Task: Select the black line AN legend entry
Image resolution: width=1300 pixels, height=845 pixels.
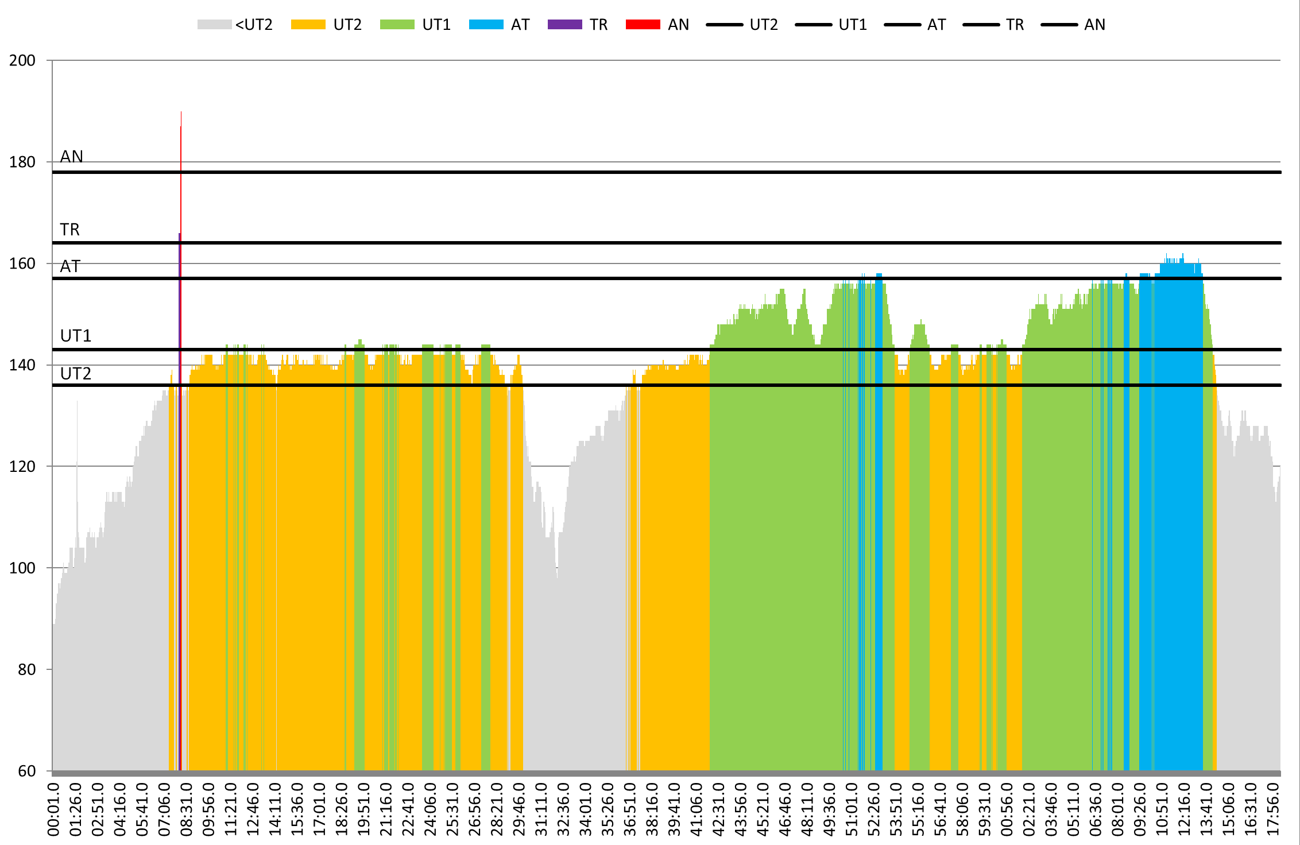Action: click(x=1059, y=25)
